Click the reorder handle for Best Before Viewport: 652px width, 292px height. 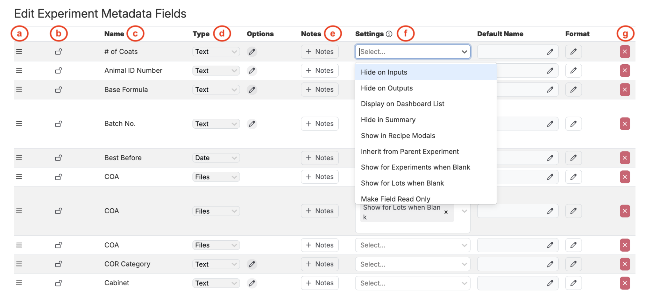(x=19, y=158)
